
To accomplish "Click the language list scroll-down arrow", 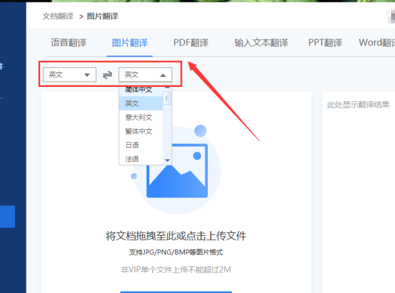I will [167, 160].
